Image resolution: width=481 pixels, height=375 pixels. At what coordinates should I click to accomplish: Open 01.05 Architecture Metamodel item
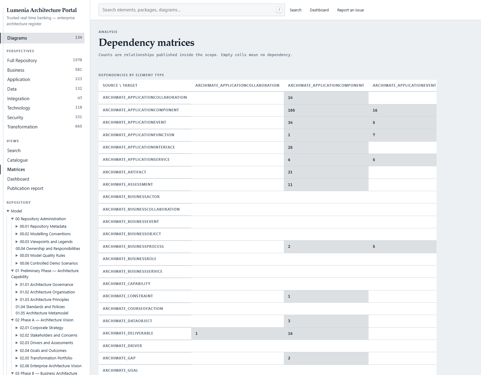[x=42, y=313]
